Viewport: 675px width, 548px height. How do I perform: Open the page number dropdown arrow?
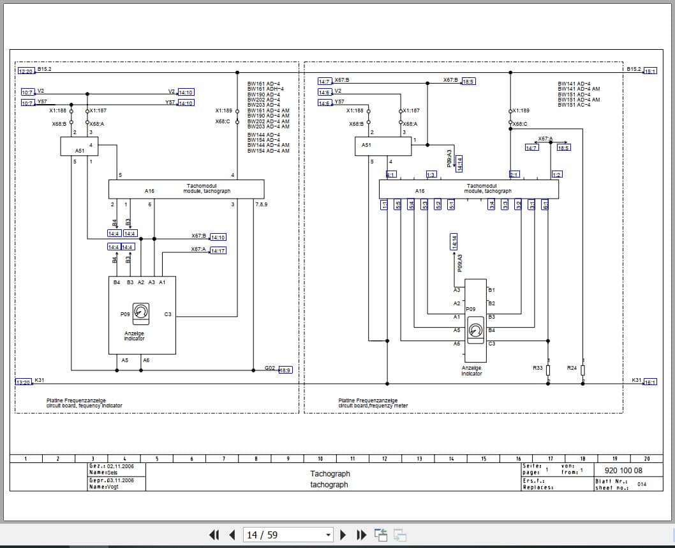(328, 535)
